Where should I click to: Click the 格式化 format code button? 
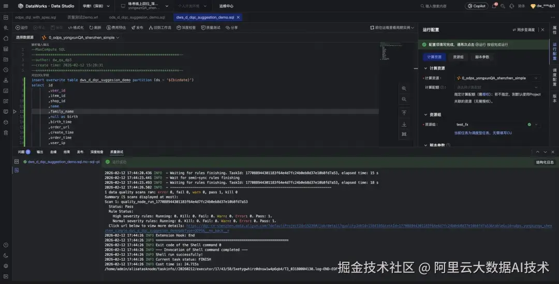coord(76,27)
